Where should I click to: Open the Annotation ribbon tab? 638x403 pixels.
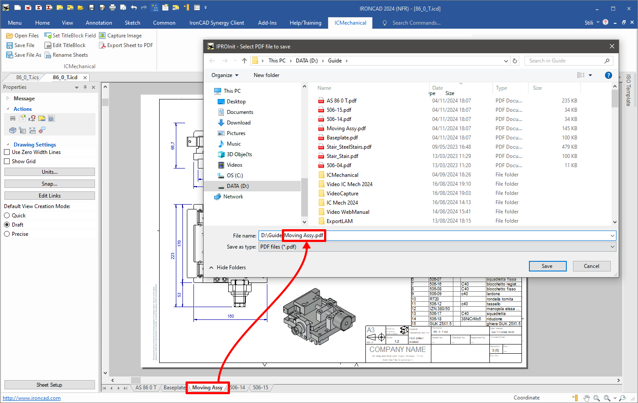(x=99, y=23)
